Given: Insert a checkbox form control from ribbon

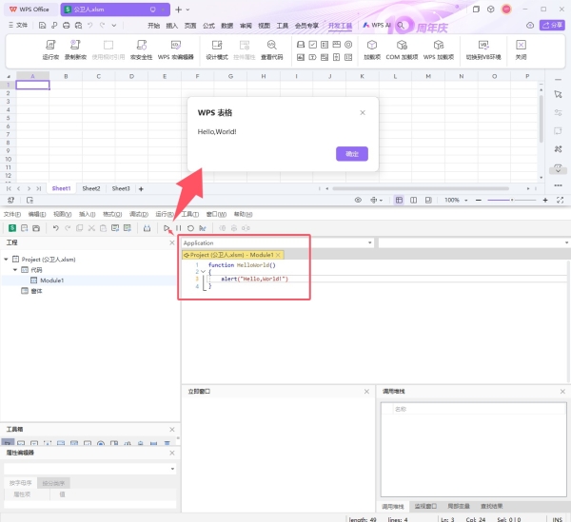Looking at the screenshot, I should coord(312,45).
